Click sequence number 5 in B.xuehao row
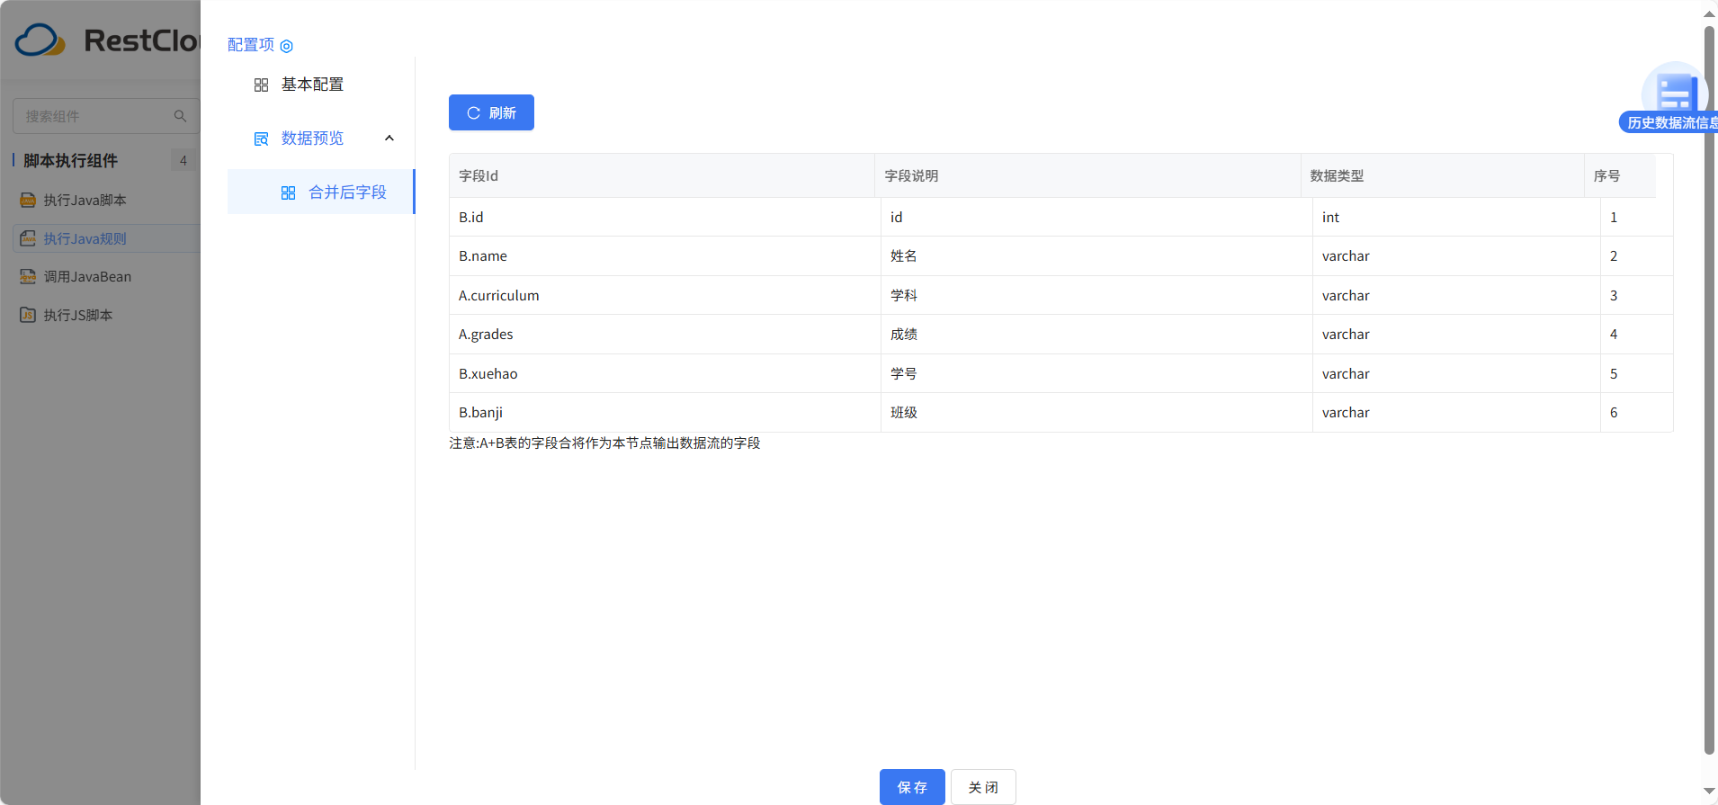Screen dimensions: 1718x805 pos(1637,373)
